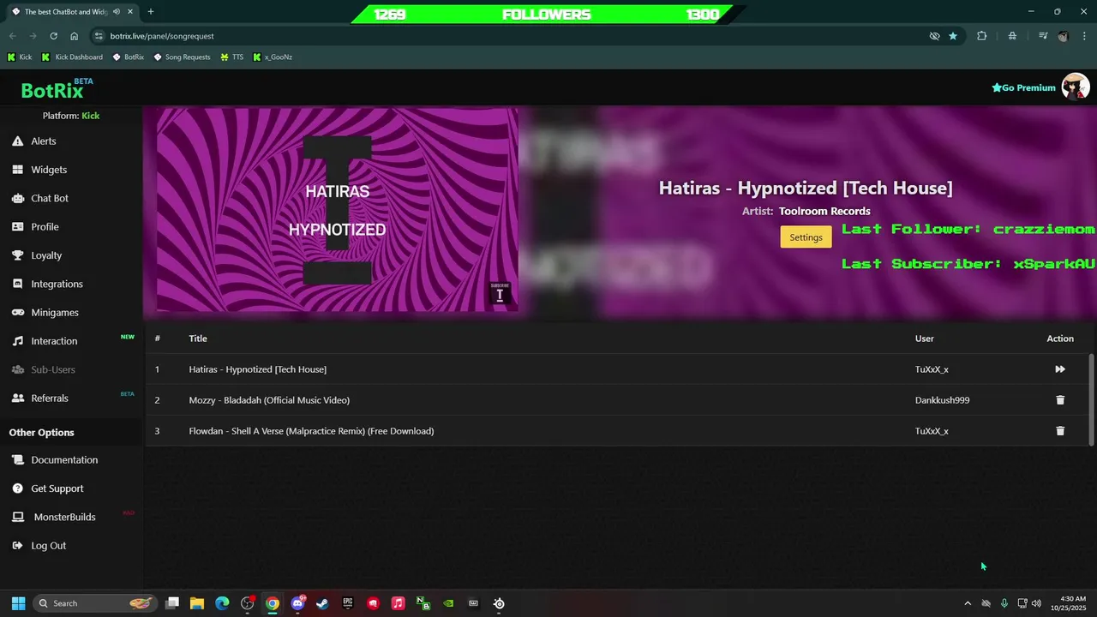
Task: Open the browser extensions puzzle icon
Action: point(982,36)
